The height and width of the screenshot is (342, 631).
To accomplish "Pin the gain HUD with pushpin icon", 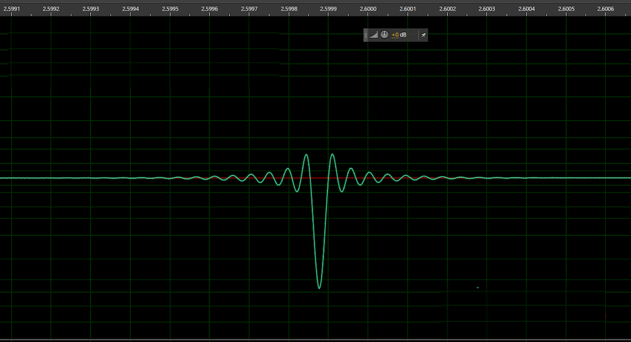I will 423,35.
